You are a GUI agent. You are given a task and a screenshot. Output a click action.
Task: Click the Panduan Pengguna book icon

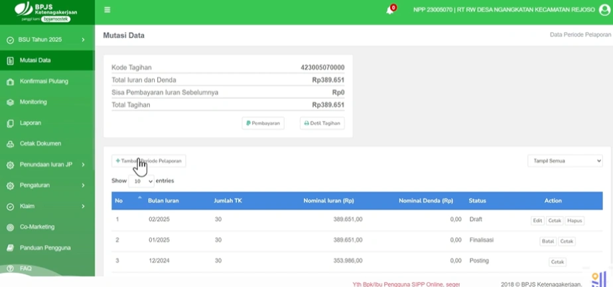(11, 248)
